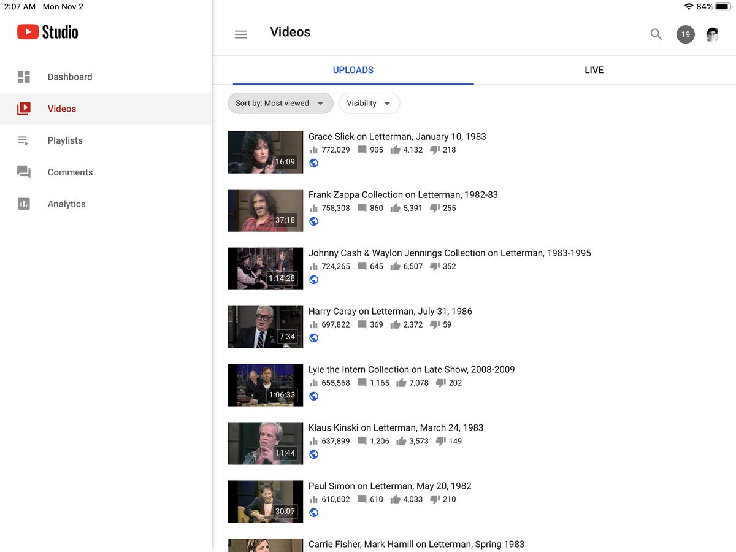Click the globe icon for Lyle the Intern video
Screen dimensions: 736x552
pos(313,396)
